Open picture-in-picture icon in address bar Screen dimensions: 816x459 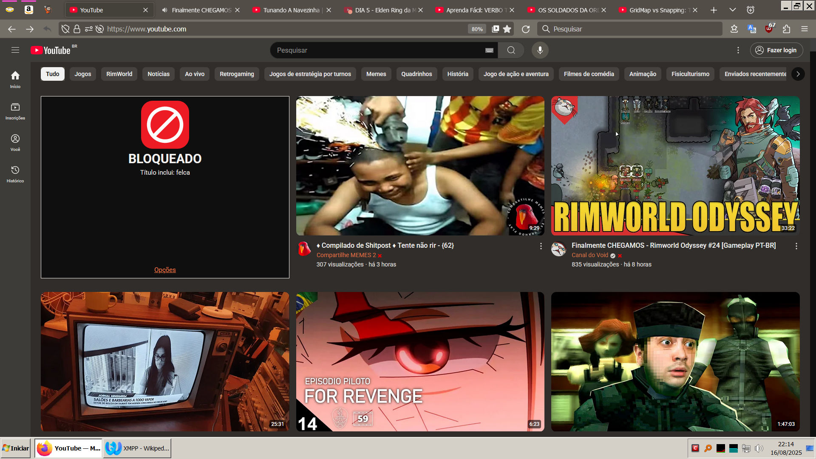pos(496,29)
